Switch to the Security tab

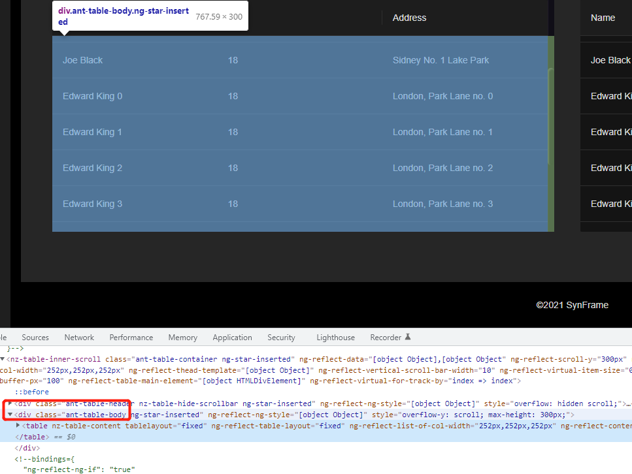click(281, 338)
